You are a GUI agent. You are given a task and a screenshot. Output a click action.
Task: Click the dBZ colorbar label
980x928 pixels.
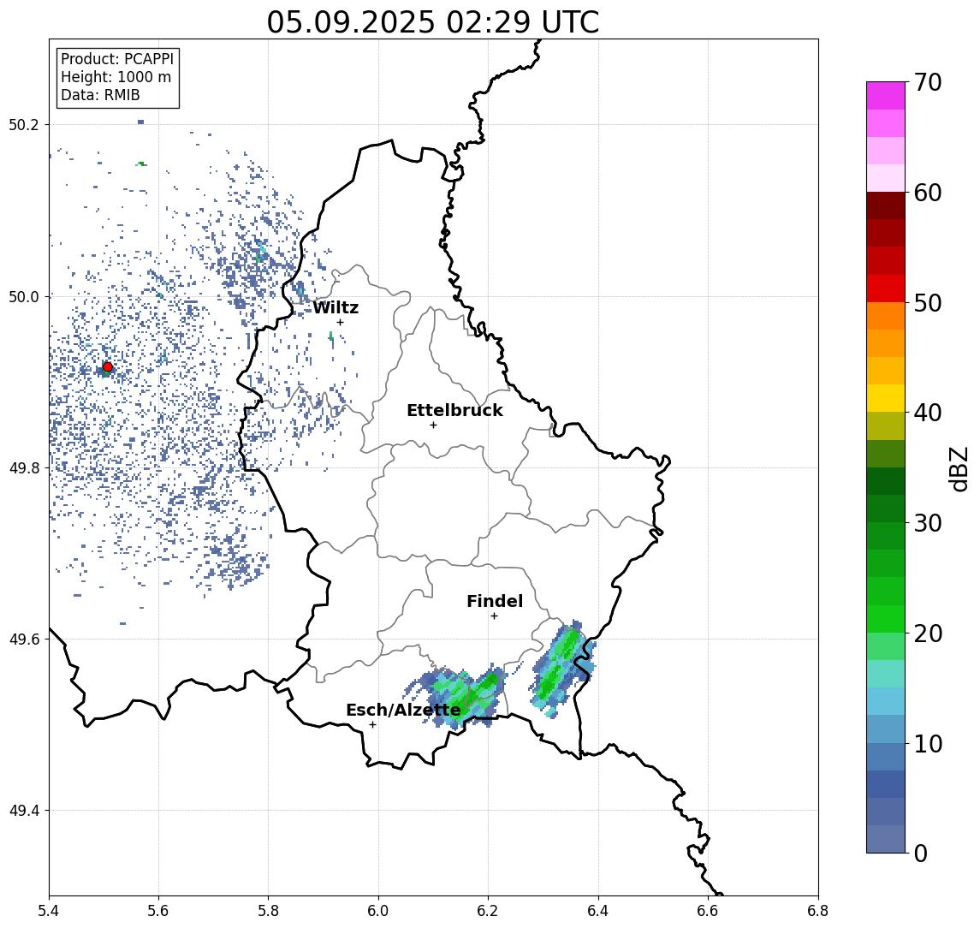coord(959,469)
